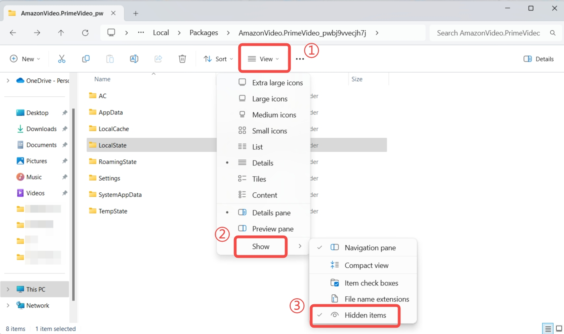Show hidden path via address bar ellipsis
Screen dimensions: 564x334
tap(141, 33)
